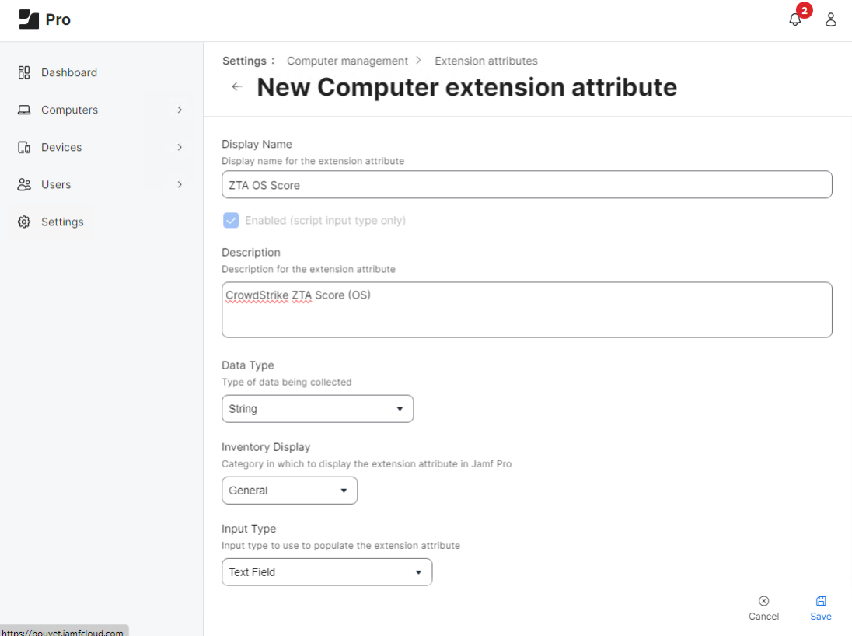Viewport: 852px width, 636px height.
Task: Click the Dashboard icon in sidebar
Action: (24, 72)
